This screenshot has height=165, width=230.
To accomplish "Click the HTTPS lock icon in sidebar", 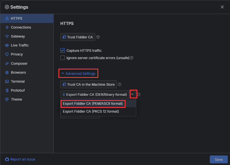I will coord(7,18).
